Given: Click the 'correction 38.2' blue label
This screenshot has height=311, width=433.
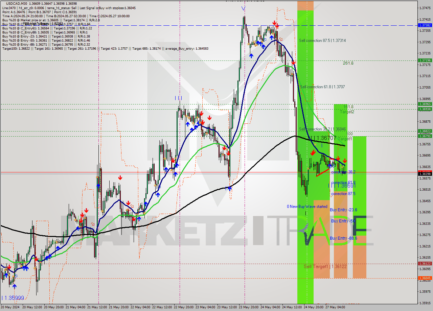Looking at the screenshot, I should tap(343, 172).
